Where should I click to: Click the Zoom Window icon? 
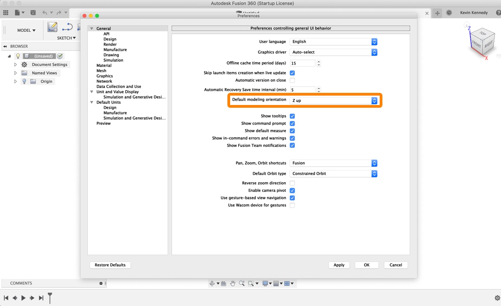coord(250,283)
